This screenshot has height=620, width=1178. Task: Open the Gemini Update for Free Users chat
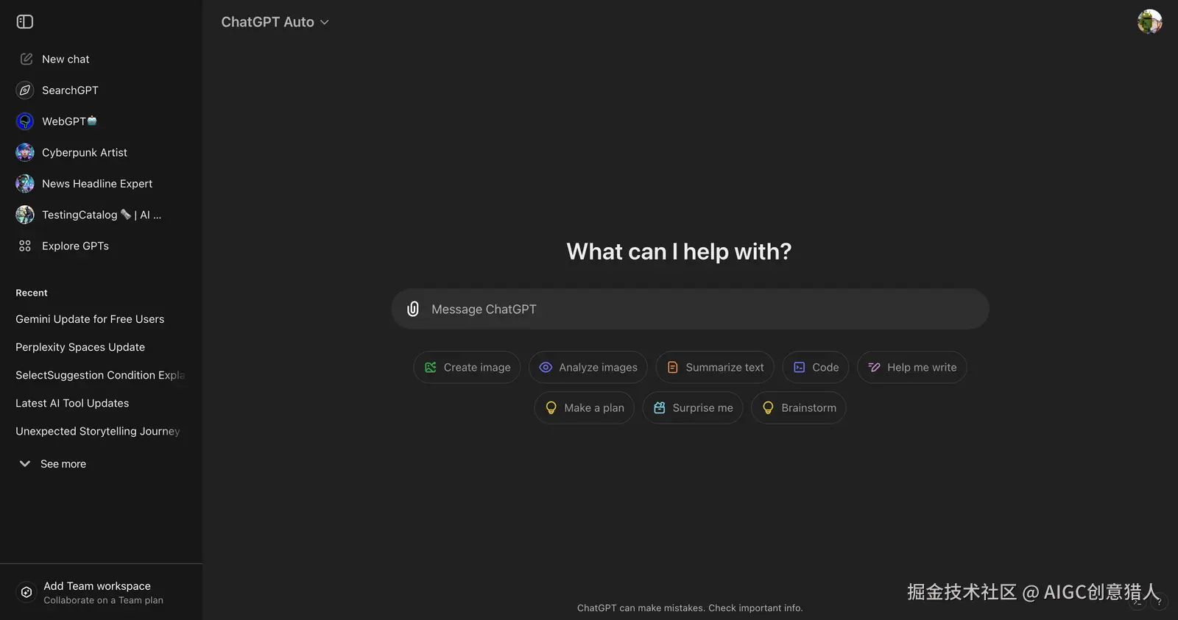[x=90, y=319]
